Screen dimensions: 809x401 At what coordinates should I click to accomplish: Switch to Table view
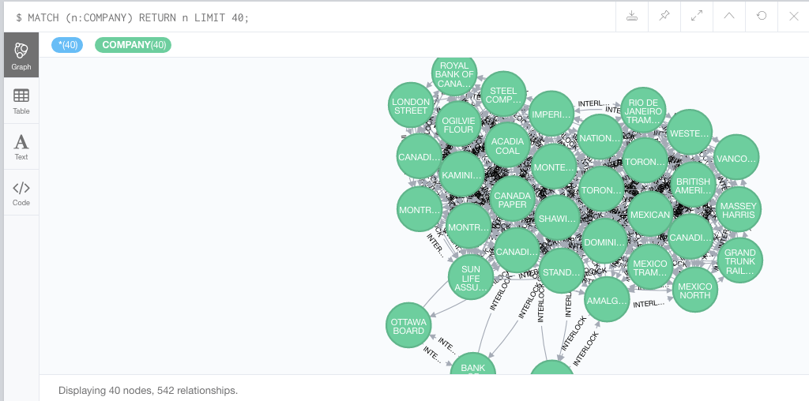pyautogui.click(x=21, y=101)
